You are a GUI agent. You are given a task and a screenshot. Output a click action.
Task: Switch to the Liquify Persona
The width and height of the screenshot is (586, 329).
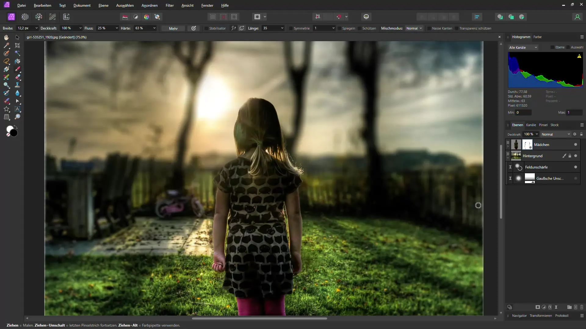point(25,17)
